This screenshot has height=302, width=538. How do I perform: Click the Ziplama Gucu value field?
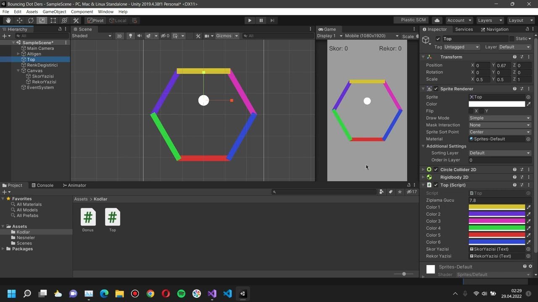[500, 200]
